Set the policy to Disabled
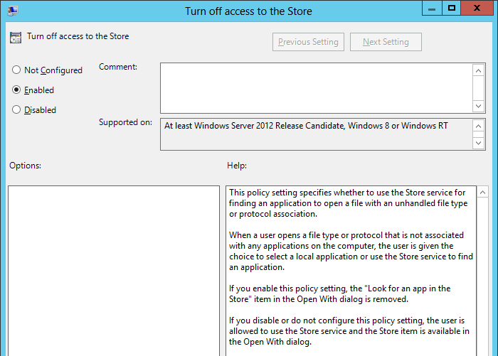 click(16, 110)
